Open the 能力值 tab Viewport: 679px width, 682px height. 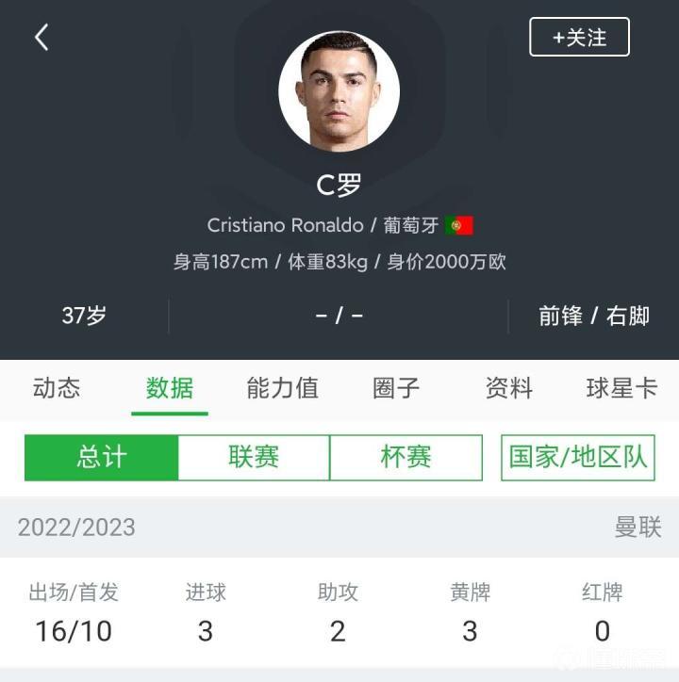click(x=283, y=388)
